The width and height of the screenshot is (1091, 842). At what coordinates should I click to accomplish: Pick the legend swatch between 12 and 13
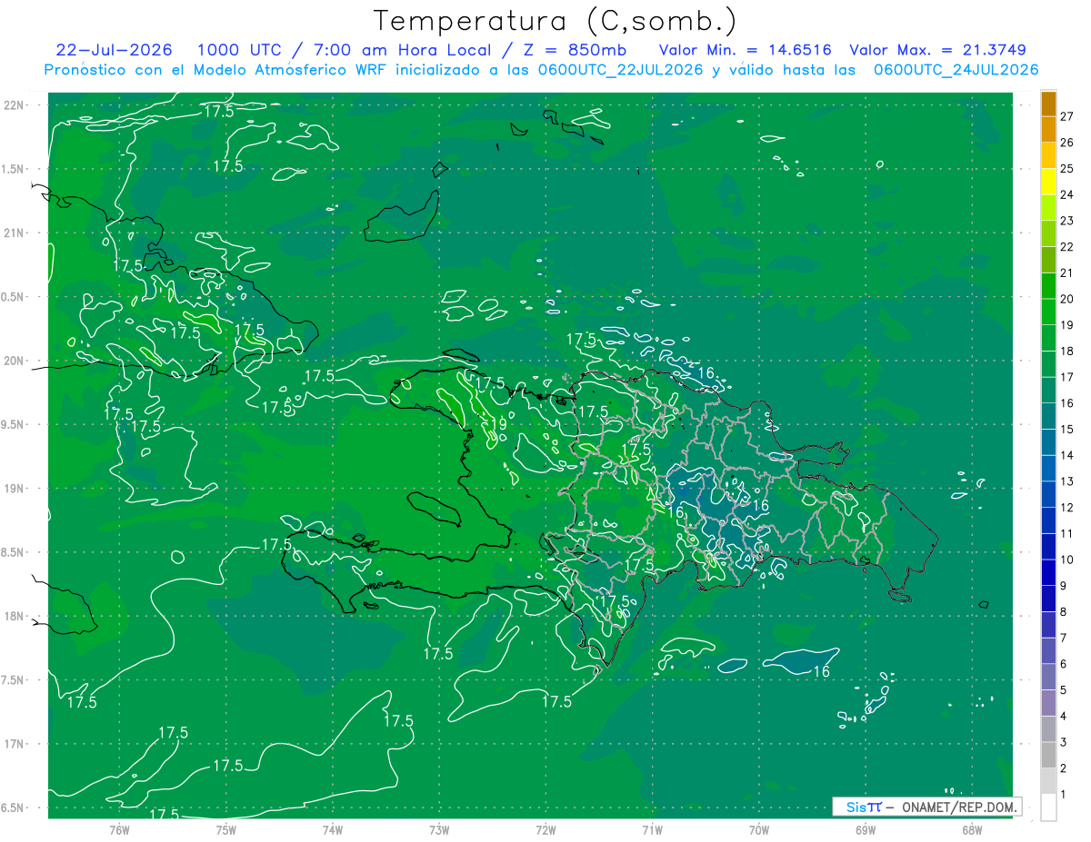click(x=1048, y=494)
